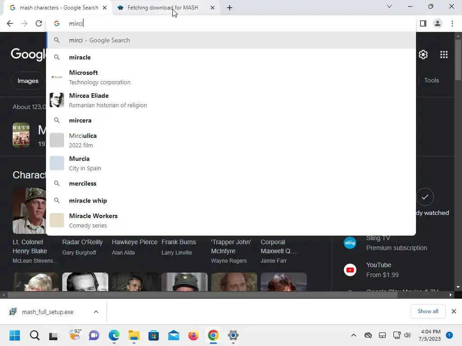Open the mash_full_setup.exe download item
This screenshot has width=462, height=346.
click(47, 312)
